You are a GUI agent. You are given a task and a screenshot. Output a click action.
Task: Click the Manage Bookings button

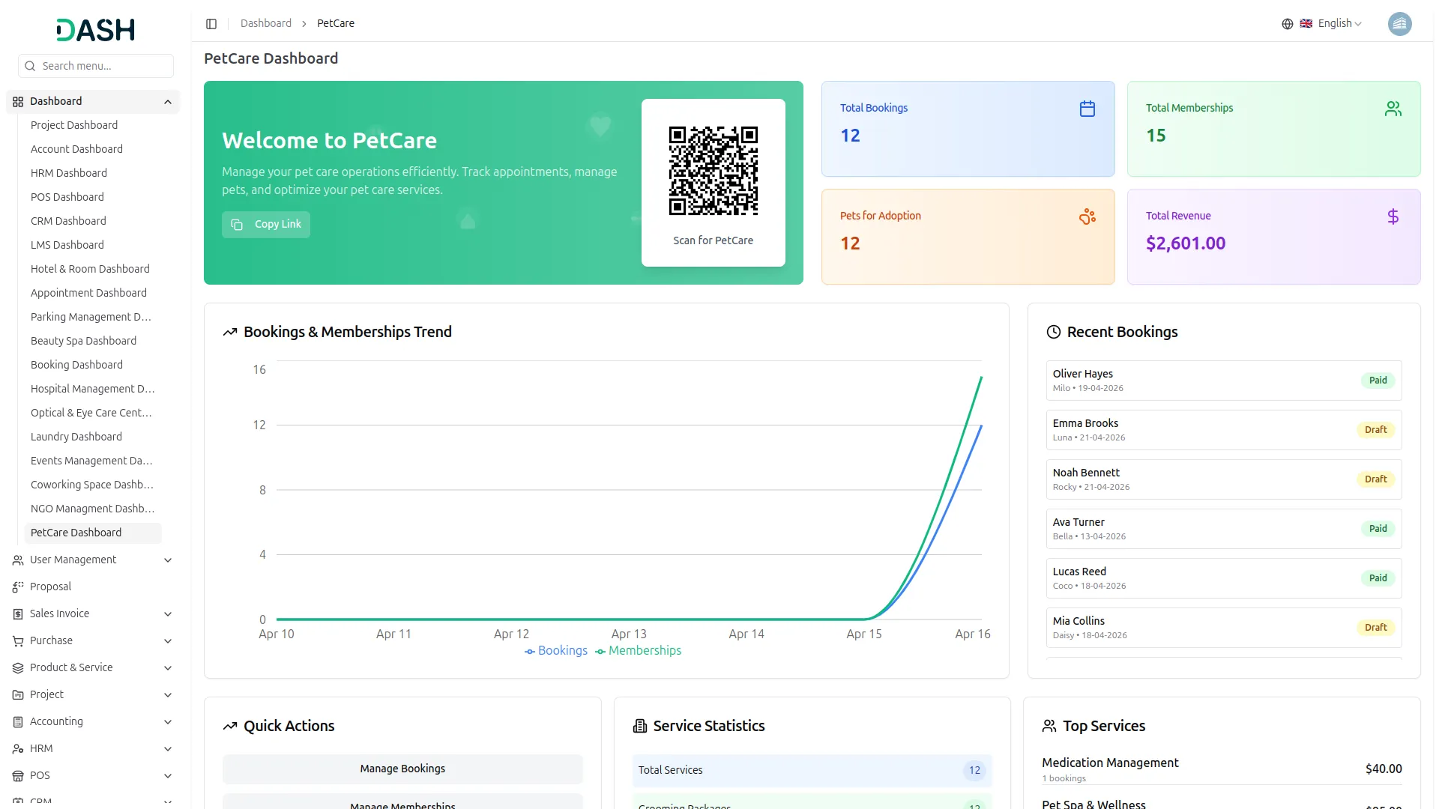click(402, 769)
